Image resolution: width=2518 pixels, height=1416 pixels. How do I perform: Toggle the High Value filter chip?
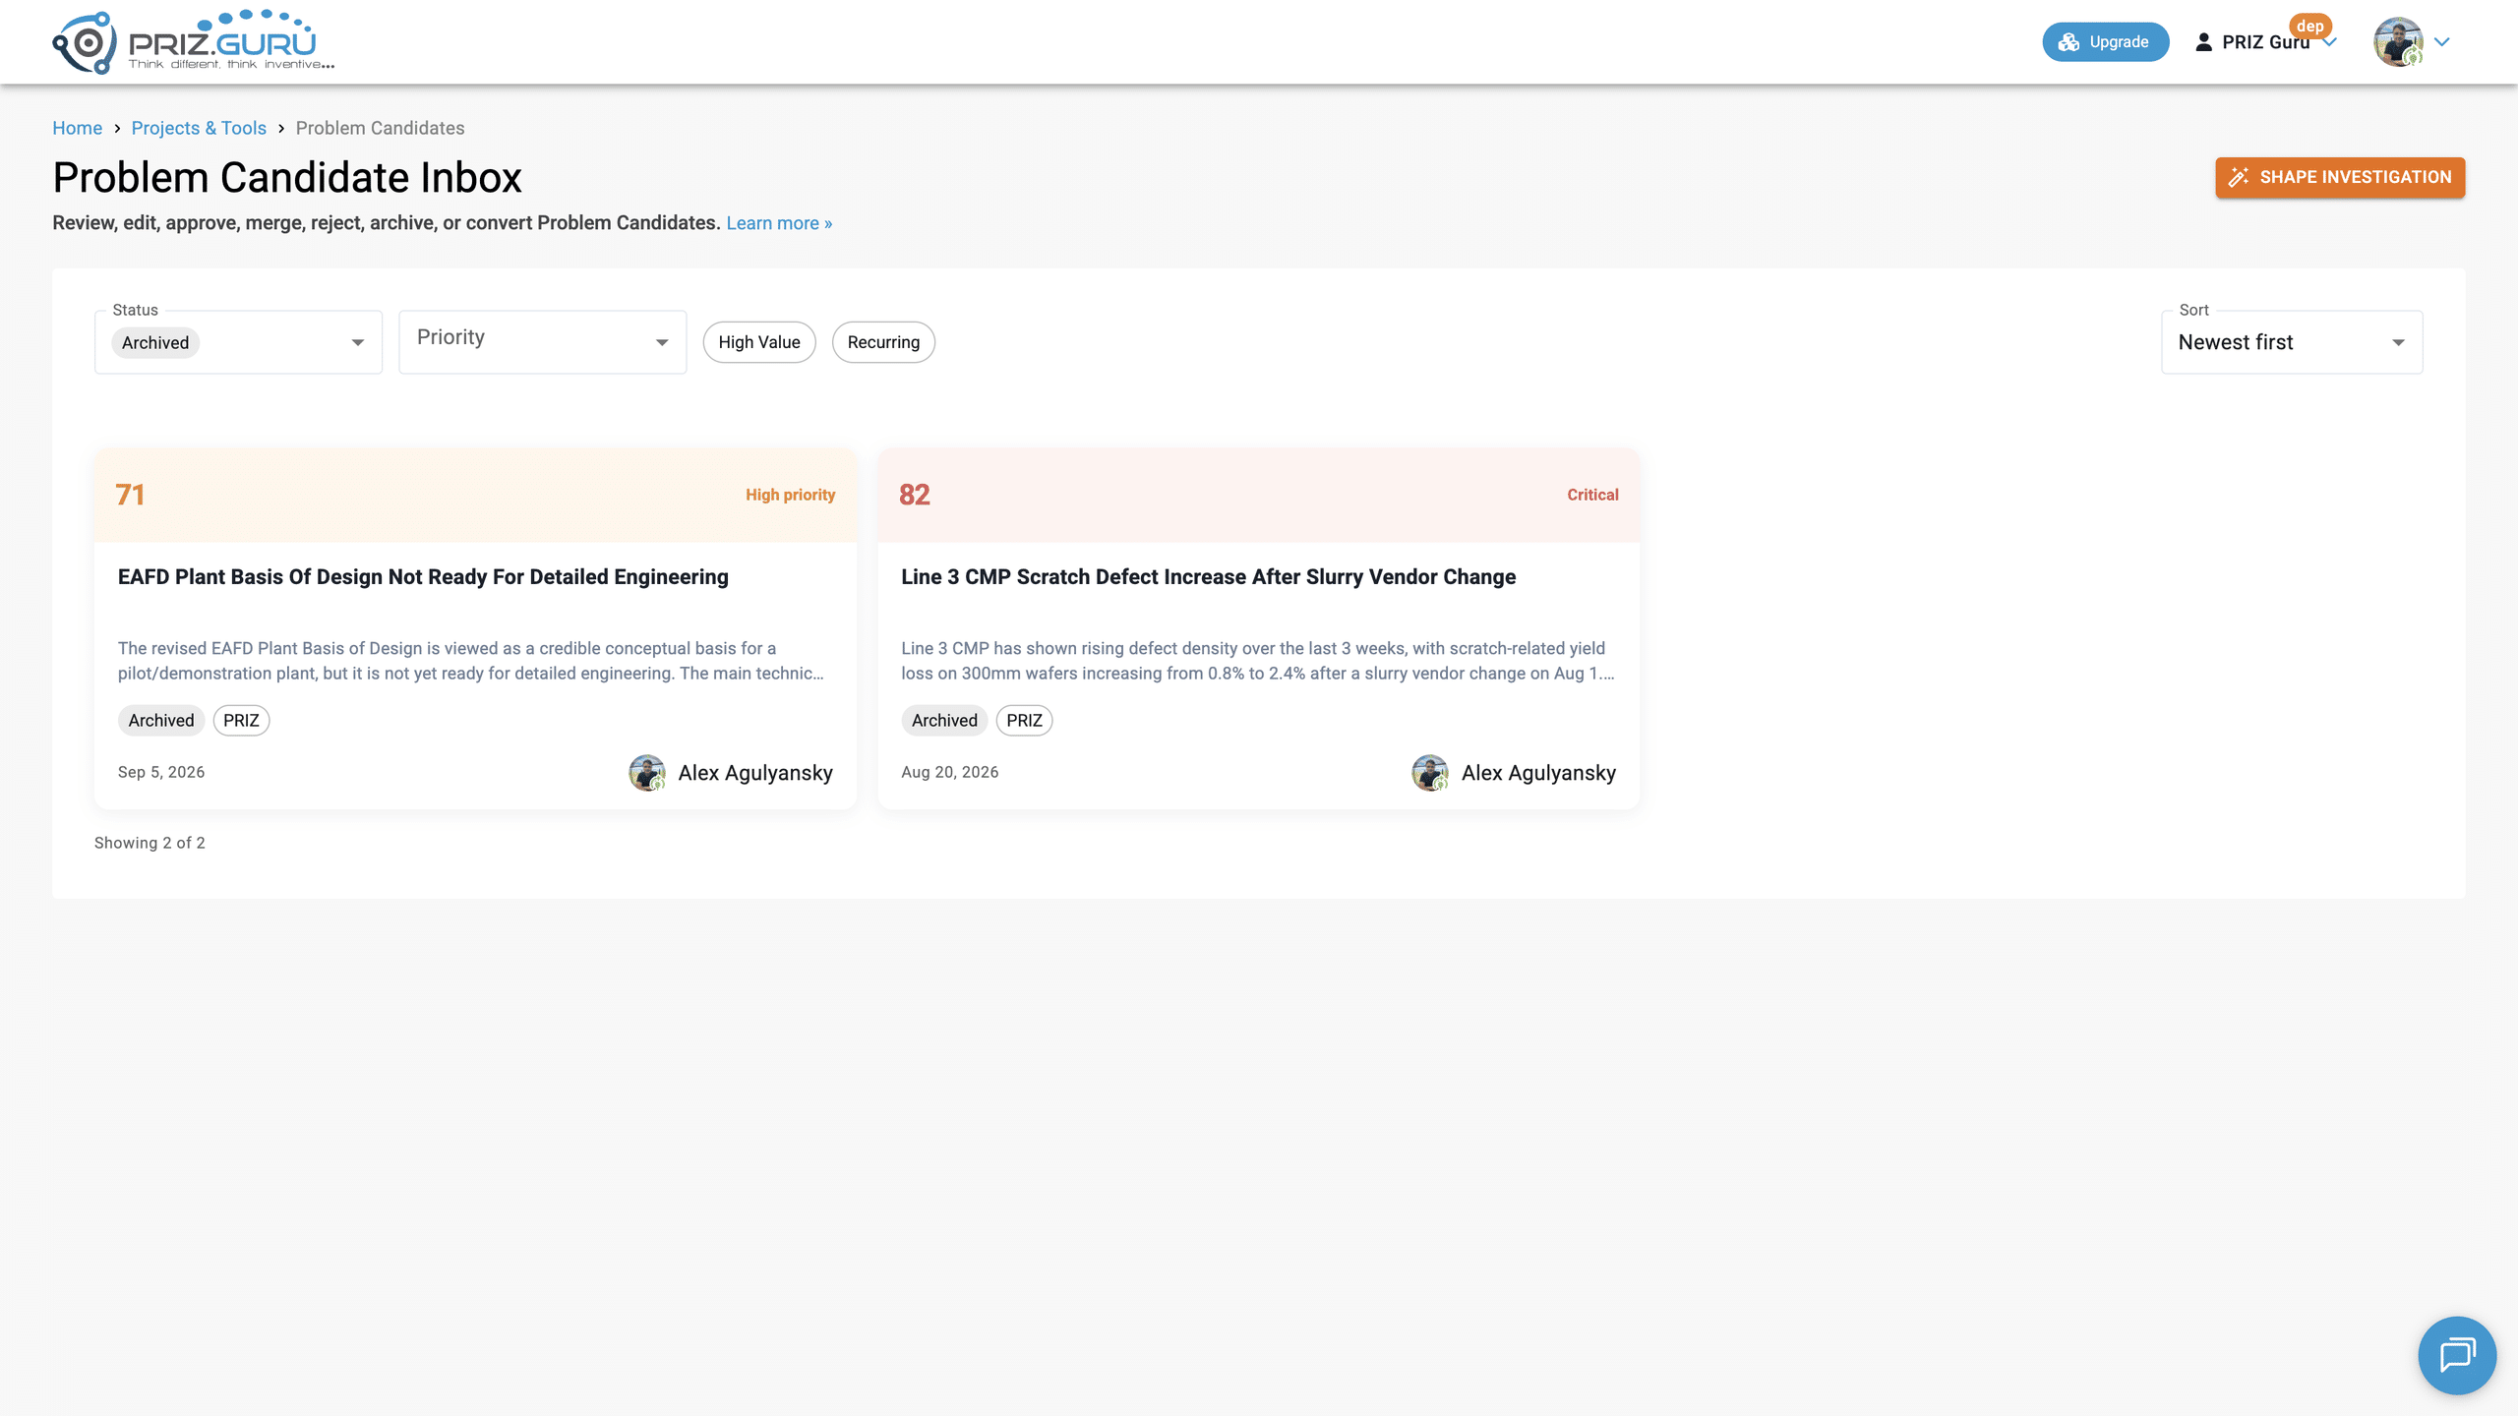coord(759,342)
